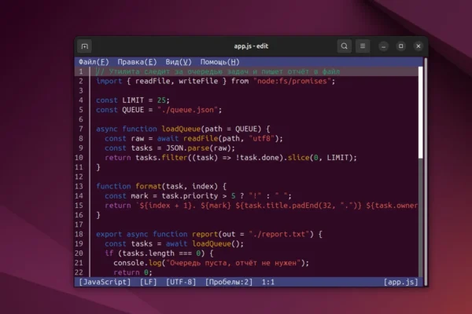
Task: Click the [LF] line ending indicator
Action: click(x=148, y=282)
